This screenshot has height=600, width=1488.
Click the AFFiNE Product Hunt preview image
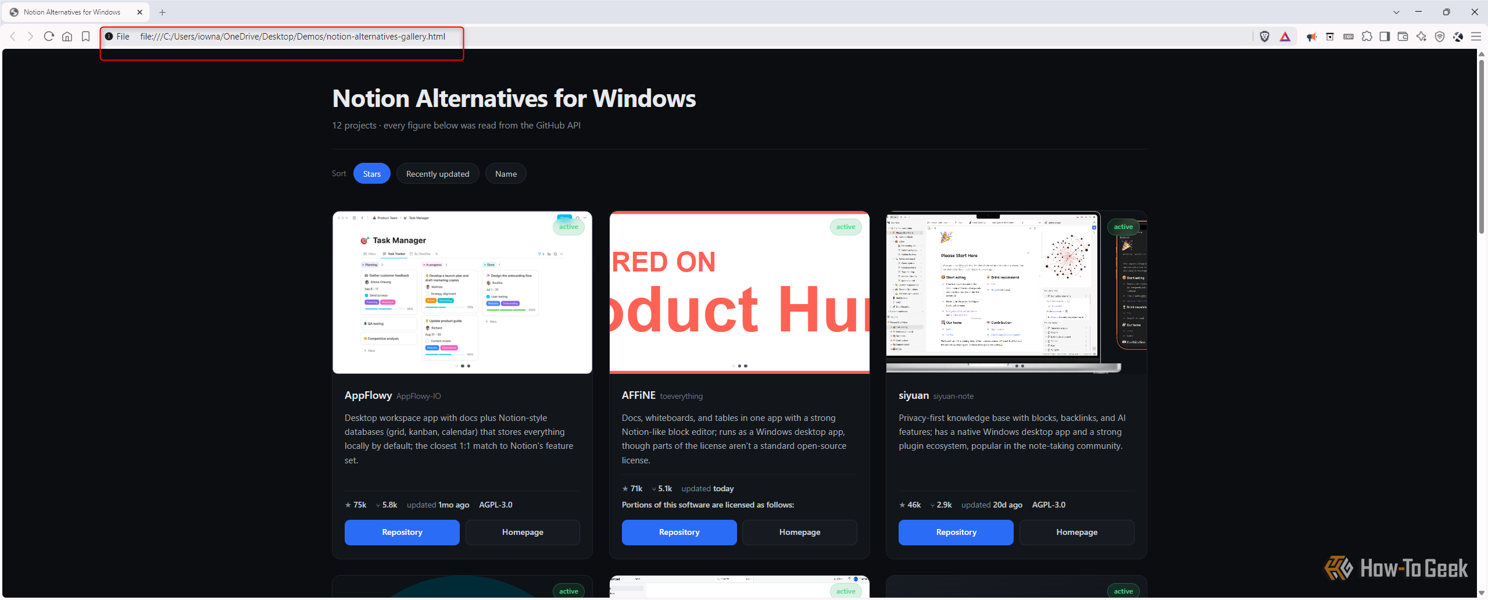739,292
